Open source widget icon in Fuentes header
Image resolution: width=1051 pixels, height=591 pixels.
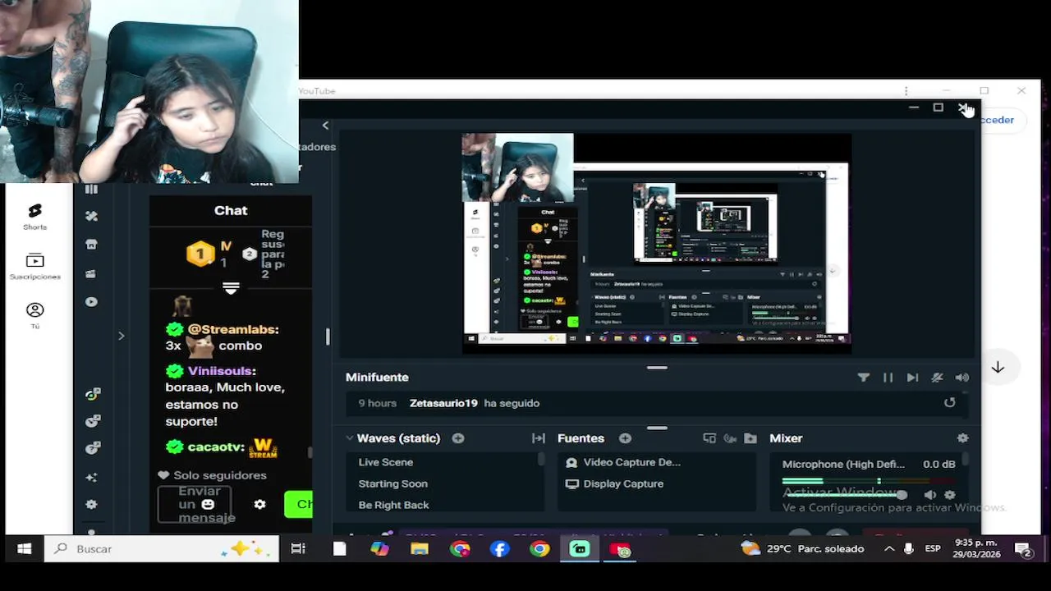tap(709, 438)
